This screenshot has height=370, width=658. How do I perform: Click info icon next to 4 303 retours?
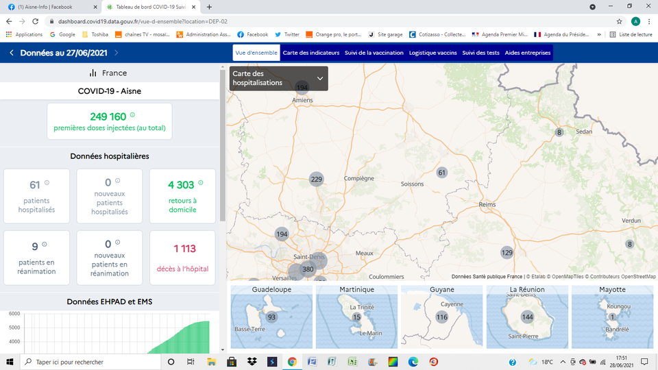[x=201, y=183]
